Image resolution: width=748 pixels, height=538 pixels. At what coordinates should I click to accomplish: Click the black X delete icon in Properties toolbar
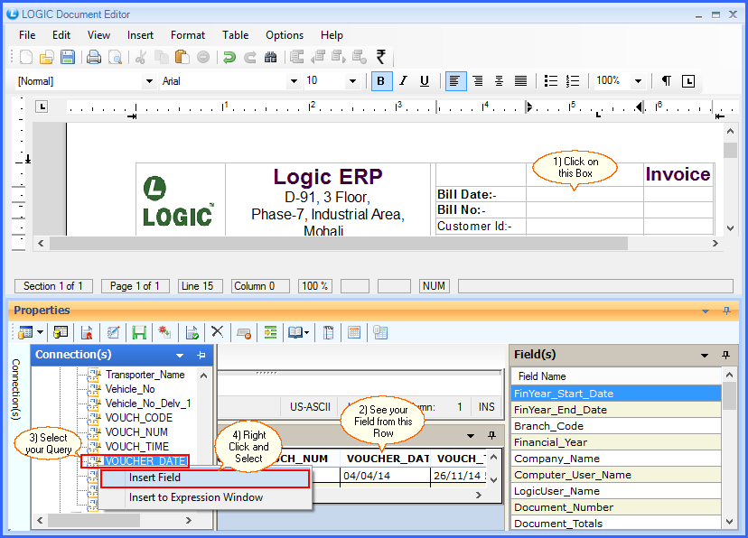[x=218, y=331]
